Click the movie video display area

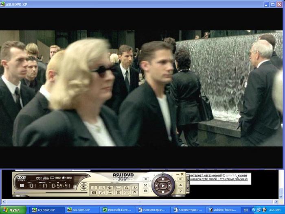click(141, 88)
